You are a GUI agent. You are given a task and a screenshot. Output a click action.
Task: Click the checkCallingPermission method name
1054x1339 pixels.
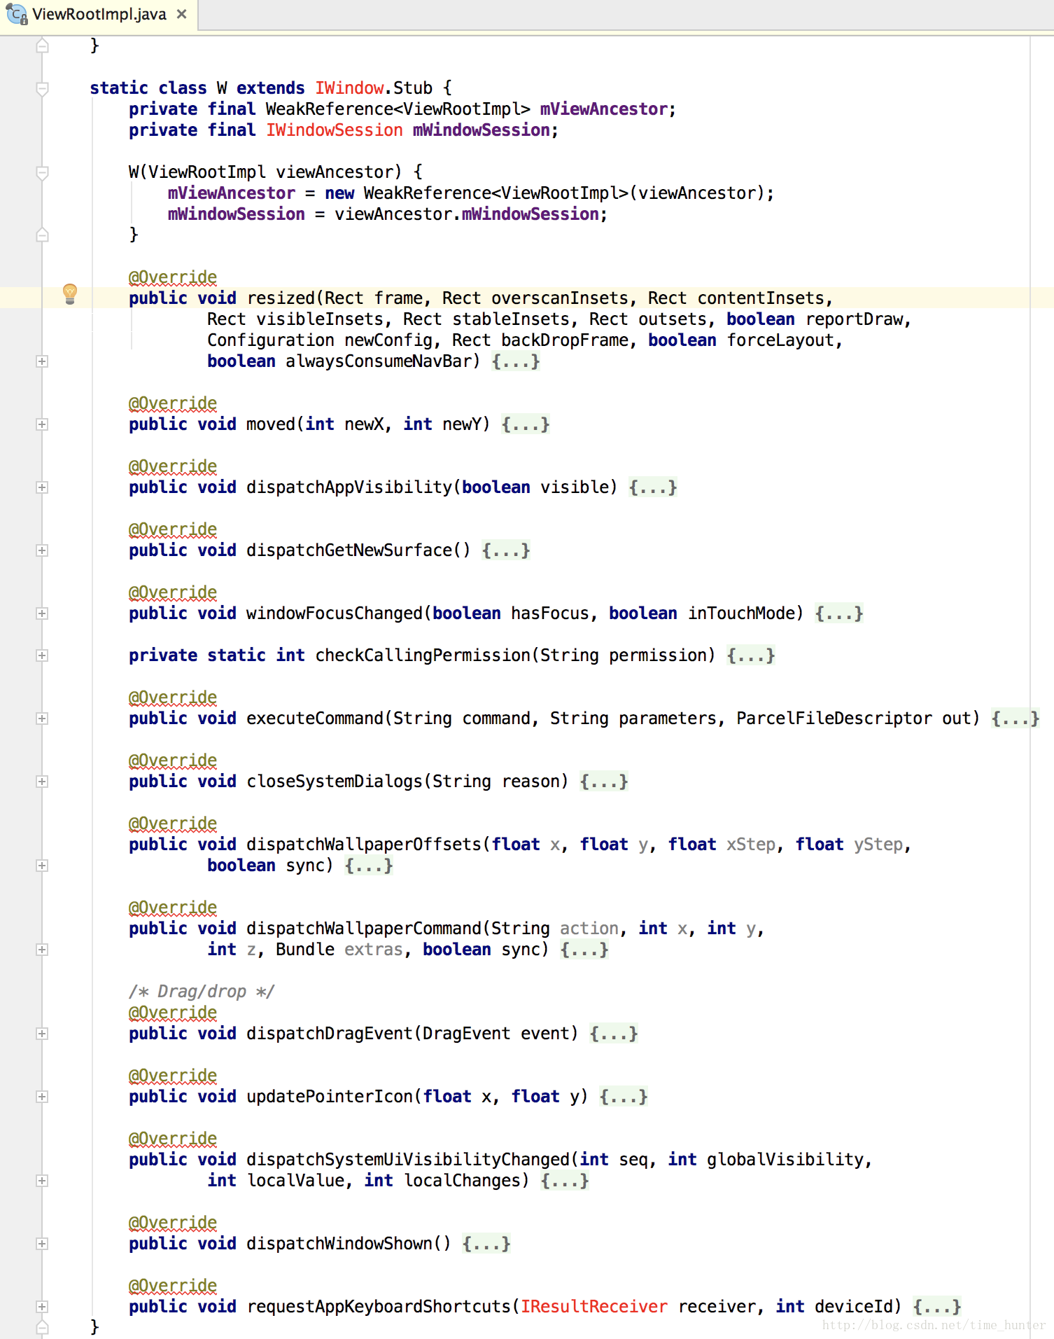click(x=423, y=655)
